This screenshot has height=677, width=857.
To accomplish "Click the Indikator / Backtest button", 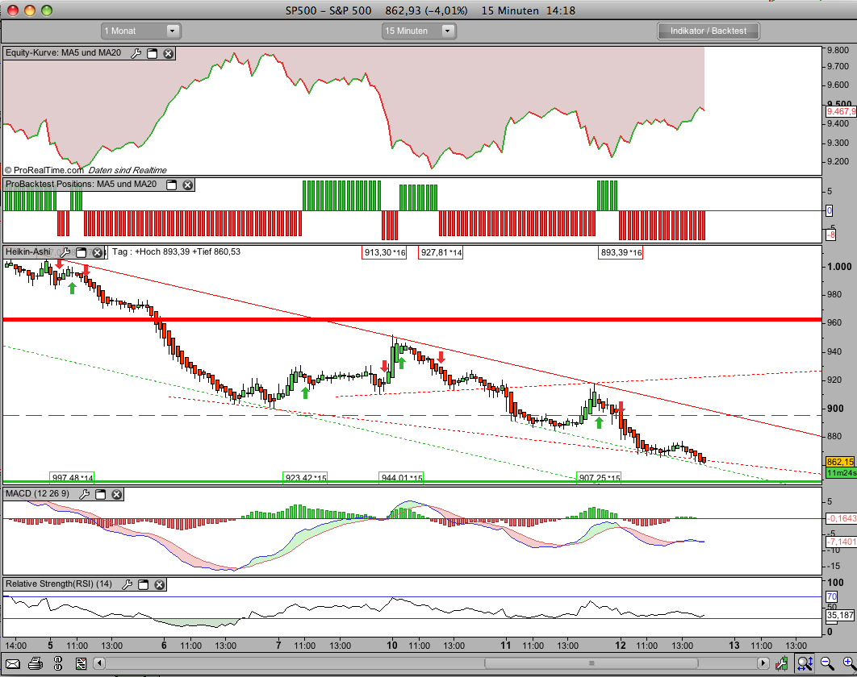I will (709, 31).
